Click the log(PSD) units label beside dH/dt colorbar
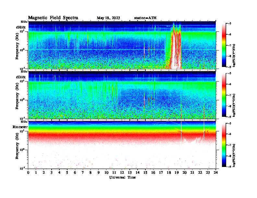 (x=234, y=55)
